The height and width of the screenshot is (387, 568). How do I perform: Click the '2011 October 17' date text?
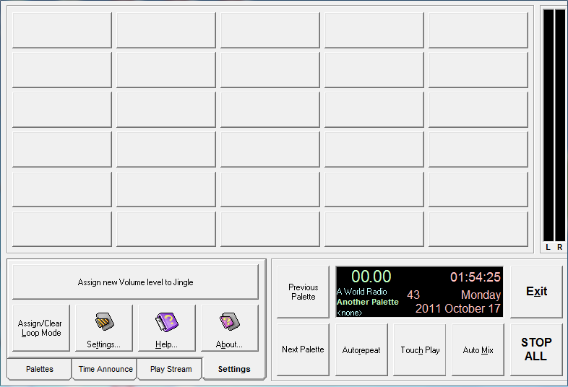[x=458, y=308]
